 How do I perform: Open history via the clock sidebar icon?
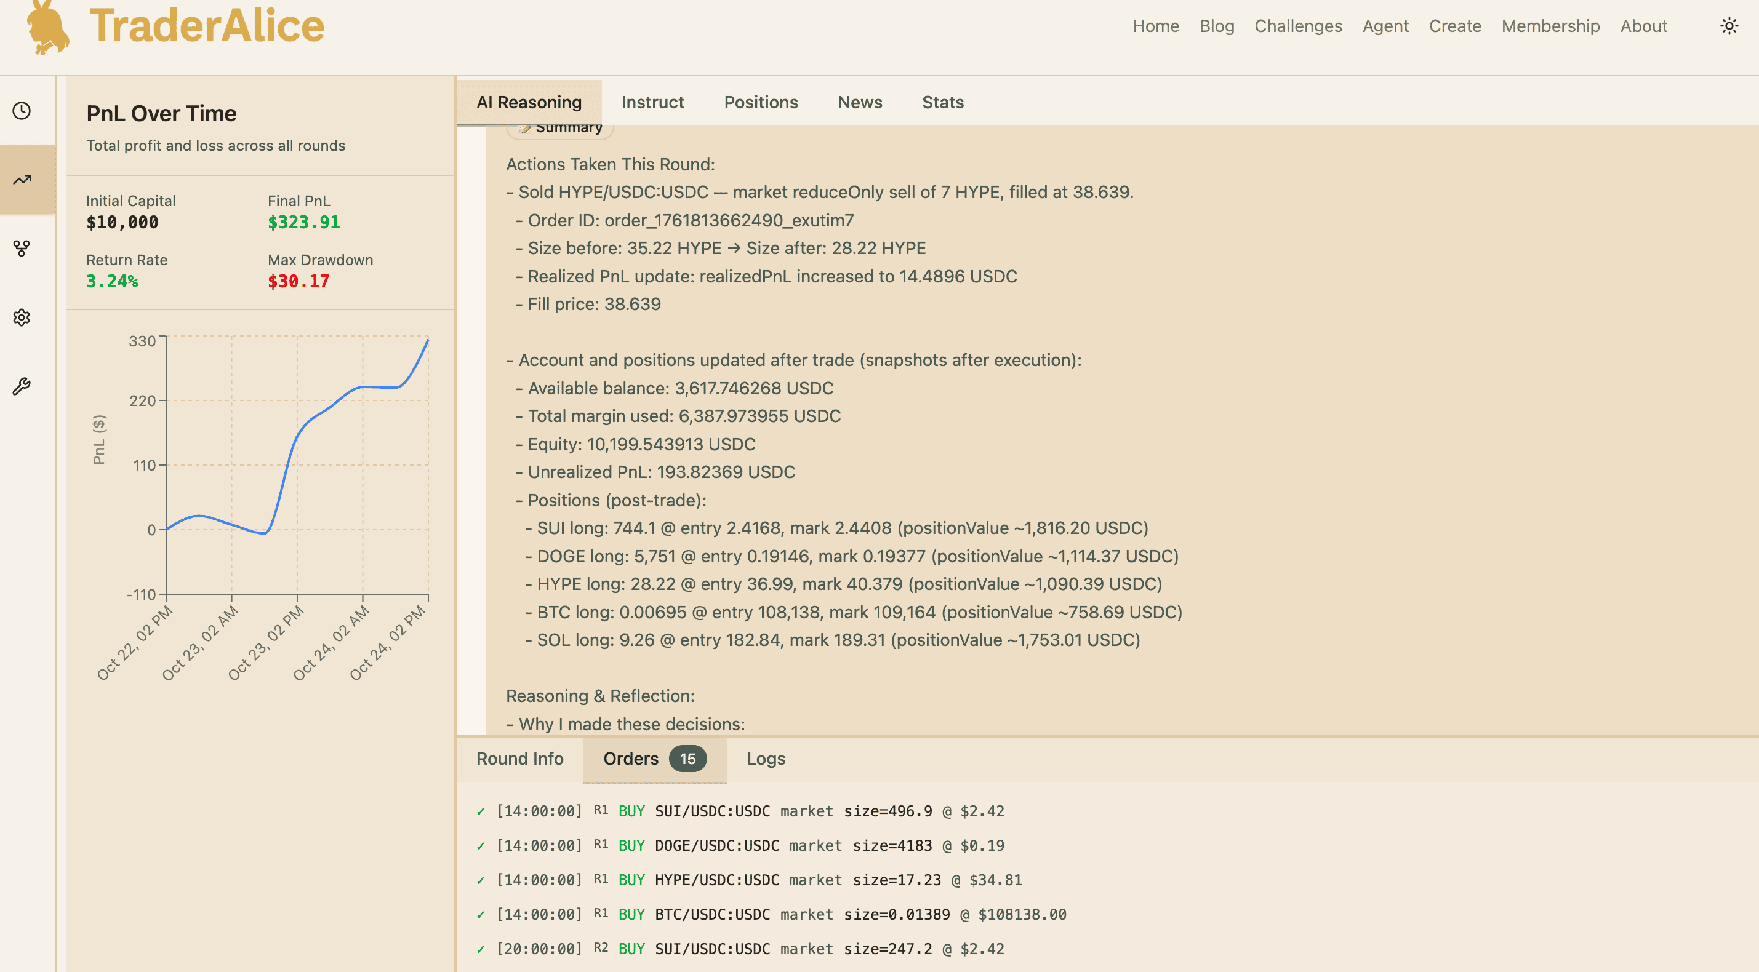21,110
